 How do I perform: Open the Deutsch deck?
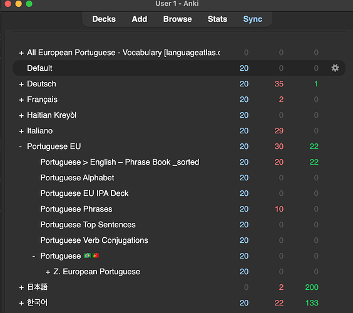click(x=41, y=84)
